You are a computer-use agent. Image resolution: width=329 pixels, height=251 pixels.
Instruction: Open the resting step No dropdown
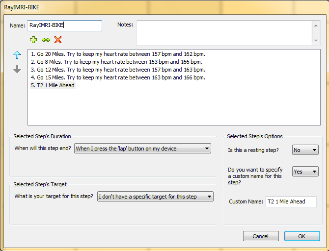click(305, 150)
